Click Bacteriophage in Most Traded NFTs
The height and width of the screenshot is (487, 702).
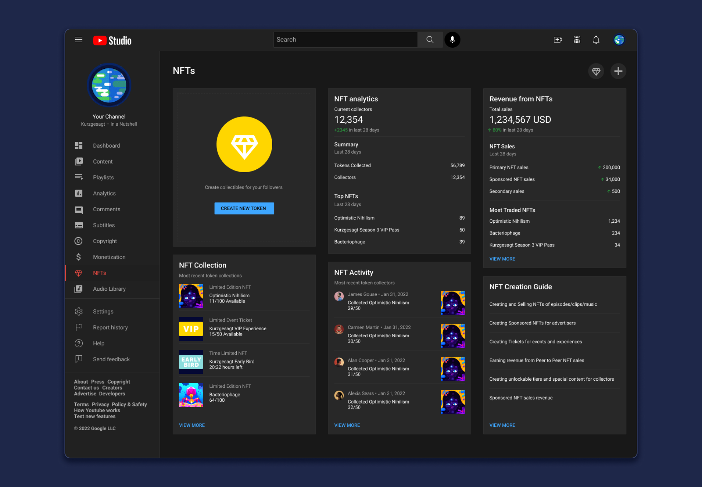[505, 233]
